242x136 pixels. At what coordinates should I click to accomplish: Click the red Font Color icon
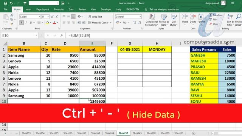click(x=54, y=23)
